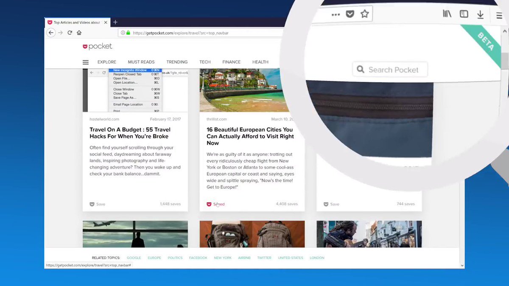The height and width of the screenshot is (286, 509).
Task: Open the NEW YORK related topic
Action: tap(223, 258)
